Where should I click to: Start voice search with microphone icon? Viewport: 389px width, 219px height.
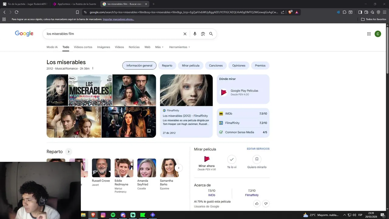pyautogui.click(x=195, y=34)
